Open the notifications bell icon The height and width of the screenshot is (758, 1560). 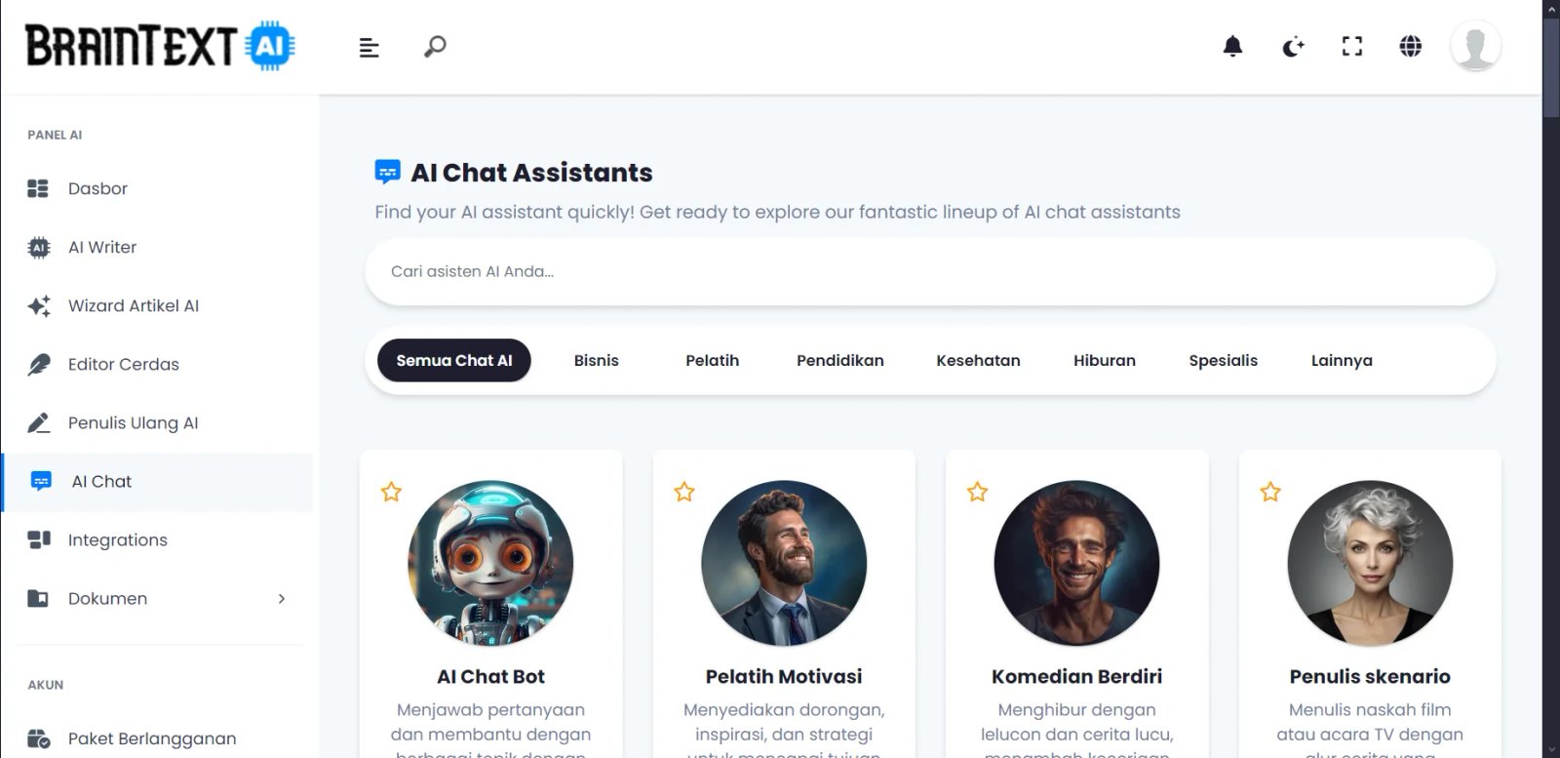pos(1232,46)
